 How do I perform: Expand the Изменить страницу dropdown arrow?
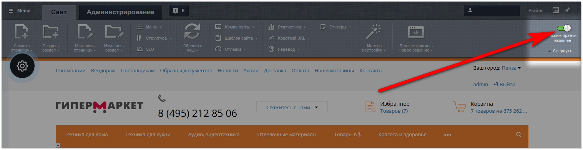tap(95, 50)
